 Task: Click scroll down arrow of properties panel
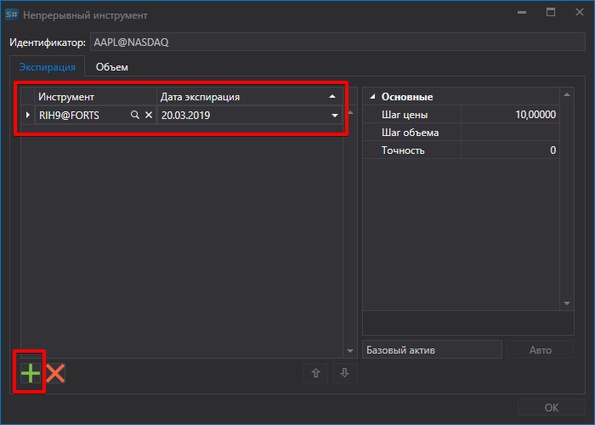click(567, 303)
